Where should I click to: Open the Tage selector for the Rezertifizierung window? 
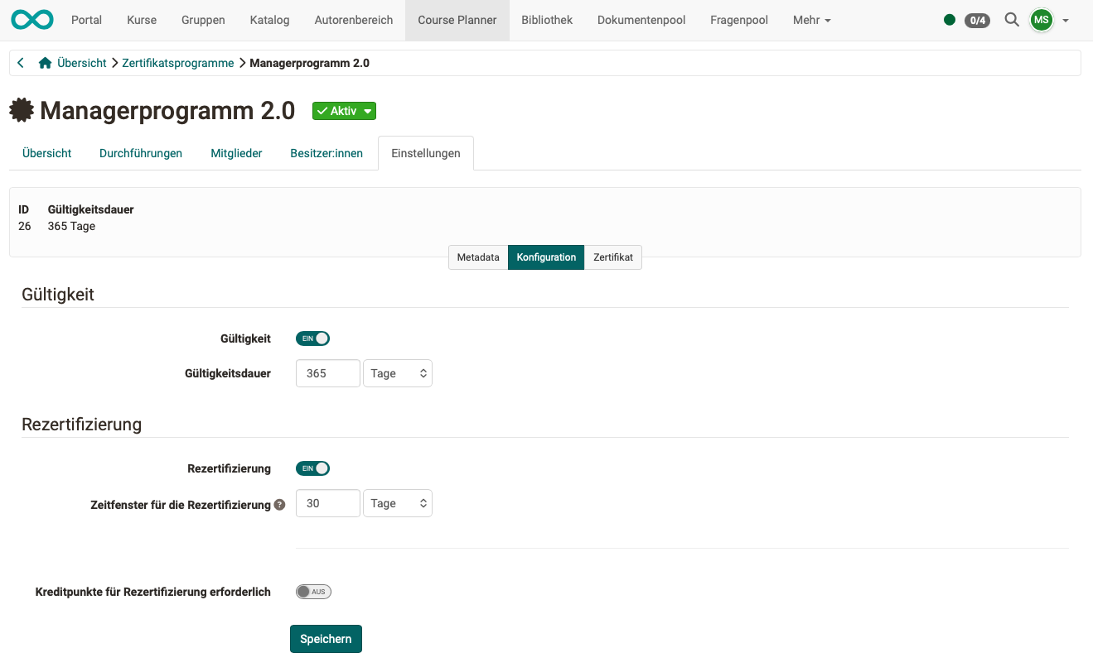coord(397,502)
